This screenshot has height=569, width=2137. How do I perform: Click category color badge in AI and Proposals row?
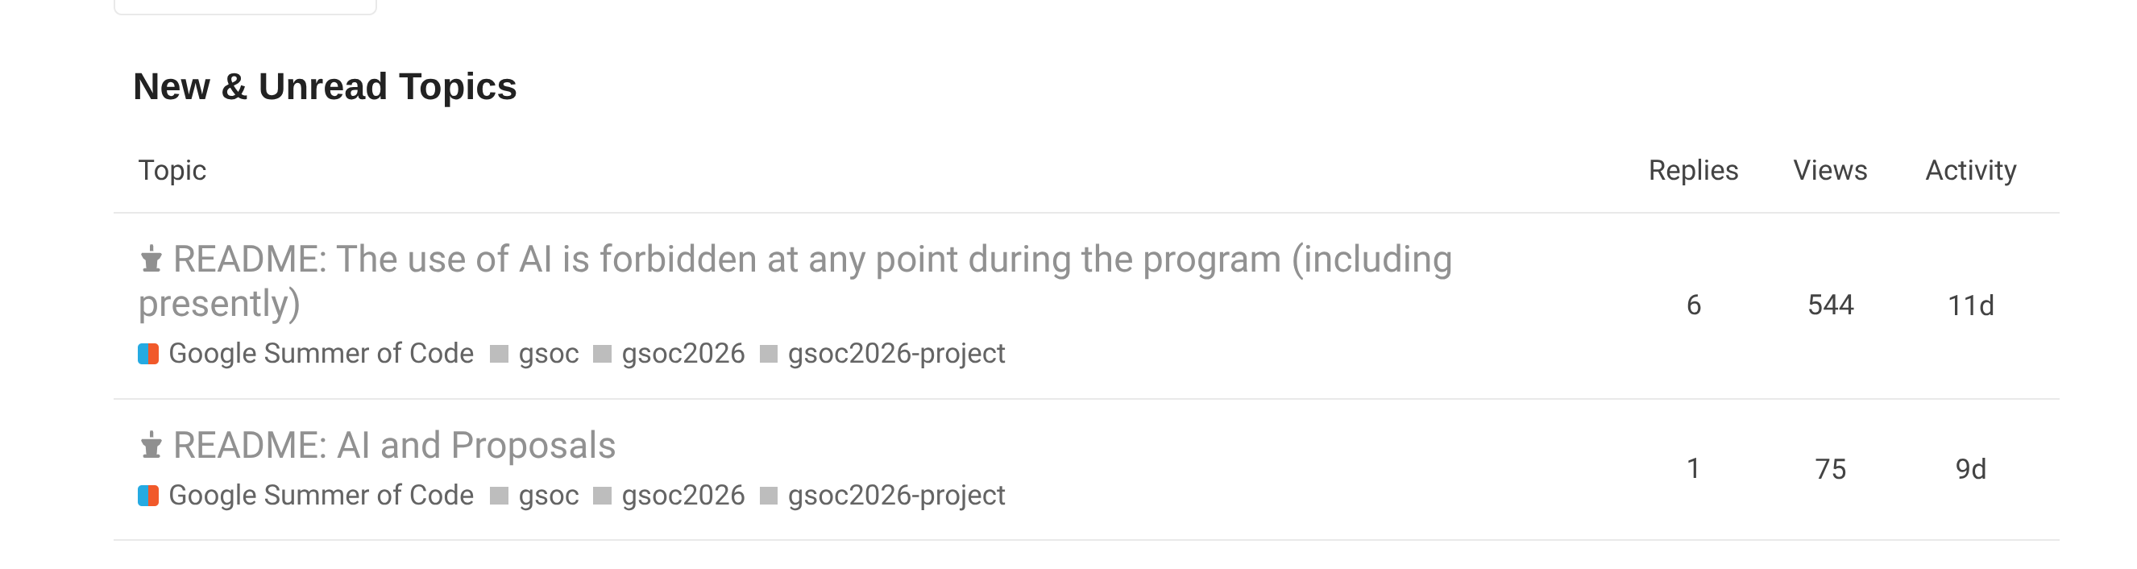(148, 496)
